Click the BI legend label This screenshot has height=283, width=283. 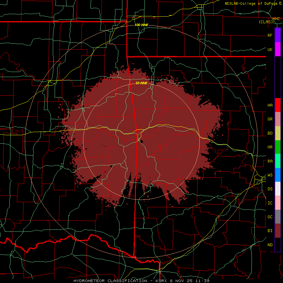click(270, 231)
